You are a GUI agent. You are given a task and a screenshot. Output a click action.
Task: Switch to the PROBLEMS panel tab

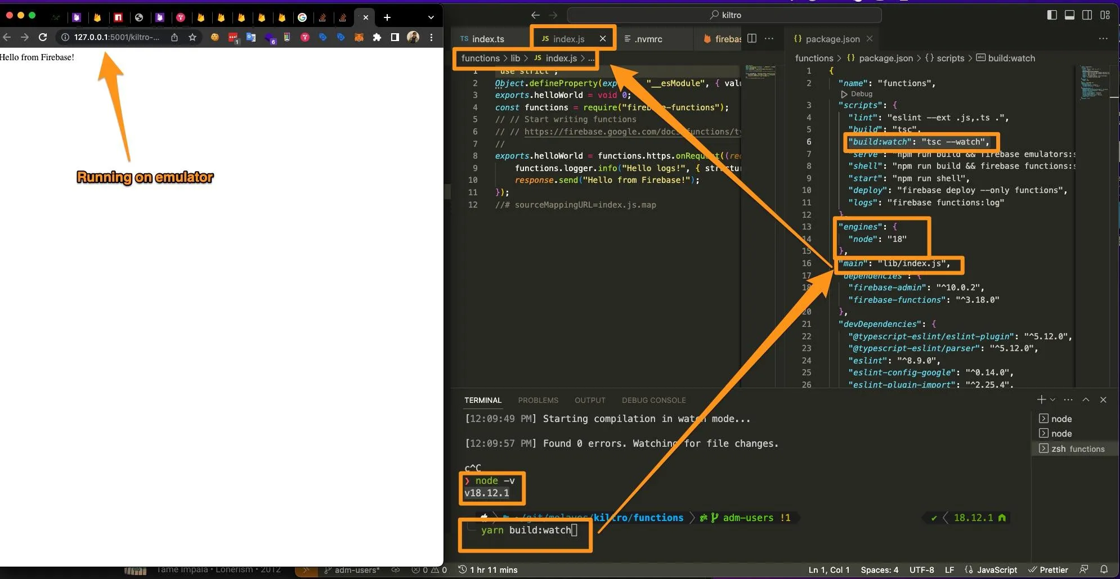537,400
